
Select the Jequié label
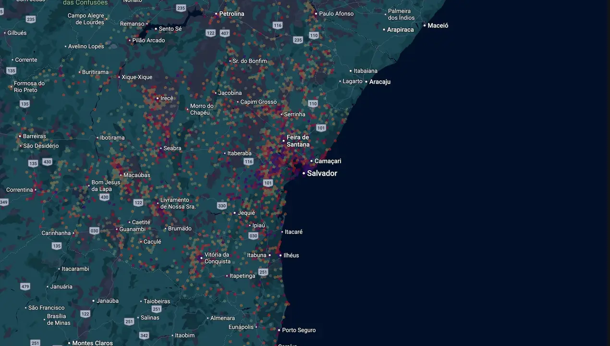[246, 213]
